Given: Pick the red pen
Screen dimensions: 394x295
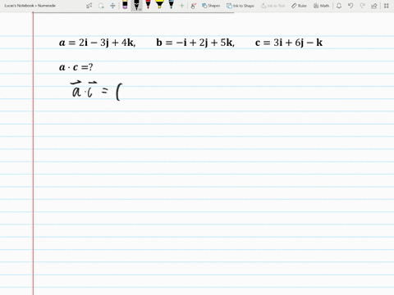Looking at the screenshot, I should click(x=148, y=4).
